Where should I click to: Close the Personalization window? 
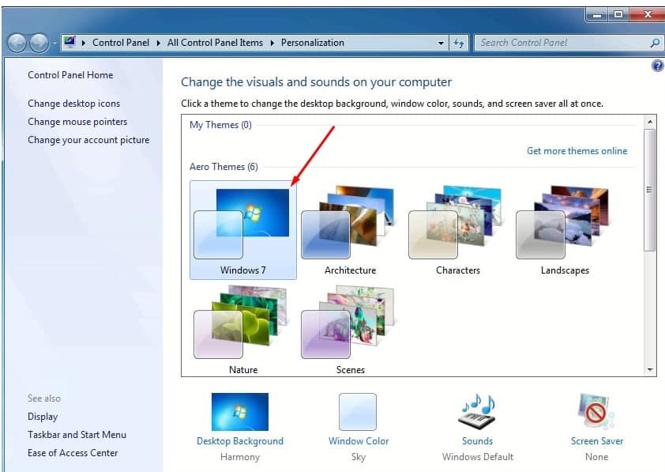[x=647, y=15]
